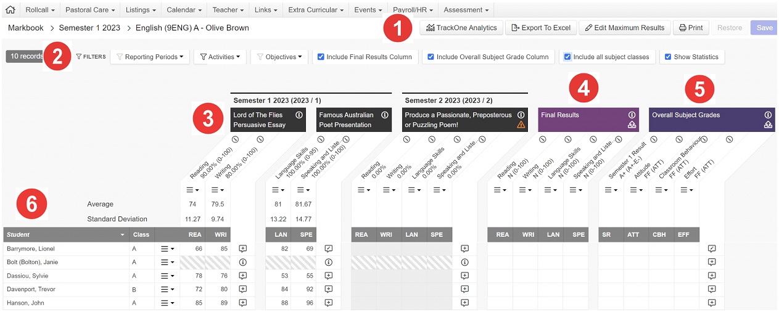
Task: Click warning triangle on Produce a Poem activity
Action: pos(521,125)
